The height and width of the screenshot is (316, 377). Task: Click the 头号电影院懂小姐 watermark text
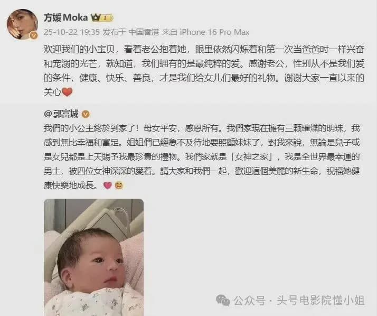pyautogui.click(x=321, y=301)
